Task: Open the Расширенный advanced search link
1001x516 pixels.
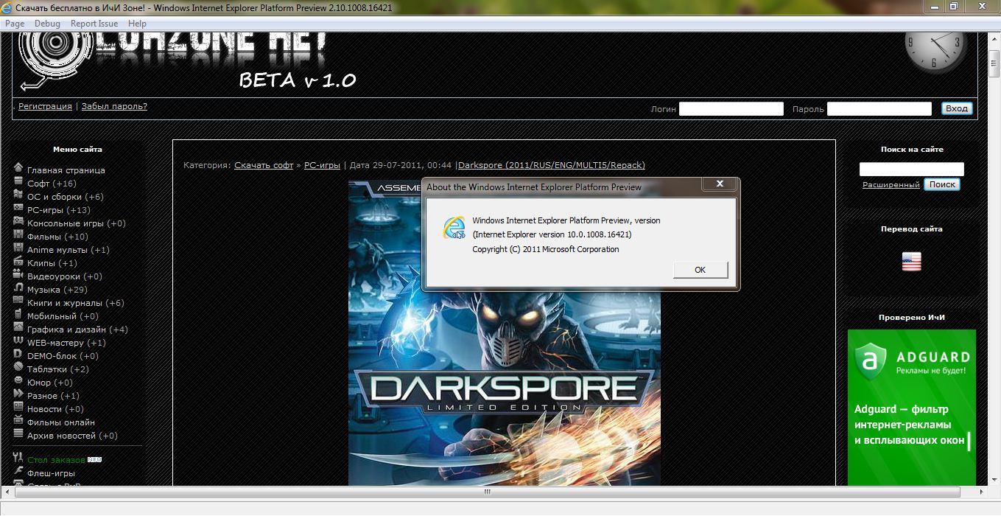Action: (x=891, y=185)
